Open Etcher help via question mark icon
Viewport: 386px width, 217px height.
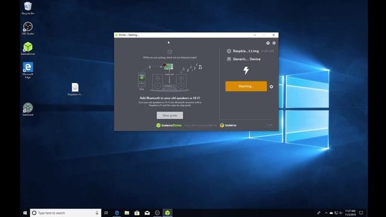(x=268, y=43)
